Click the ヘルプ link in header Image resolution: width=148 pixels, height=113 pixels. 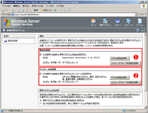tap(143, 30)
